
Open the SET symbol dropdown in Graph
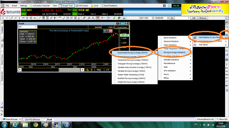click(x=36, y=27)
